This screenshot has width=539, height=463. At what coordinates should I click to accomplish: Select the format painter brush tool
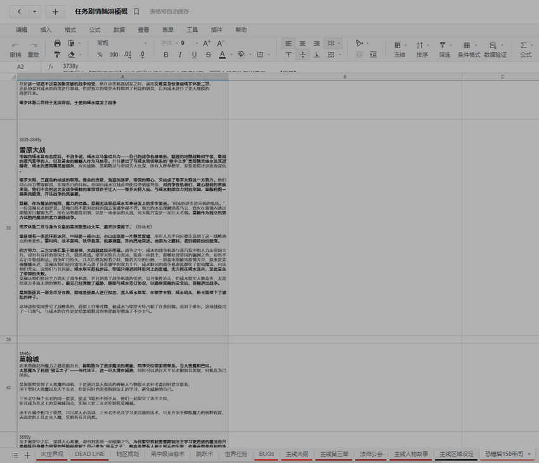coord(57,55)
